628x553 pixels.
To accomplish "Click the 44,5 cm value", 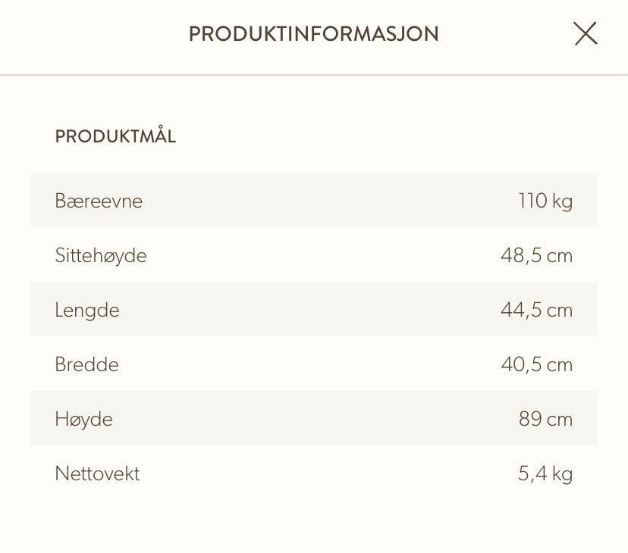I will coord(537,310).
